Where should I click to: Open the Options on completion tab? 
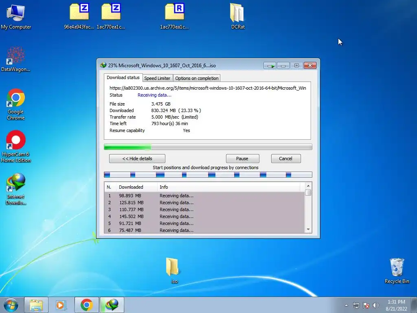tap(197, 78)
